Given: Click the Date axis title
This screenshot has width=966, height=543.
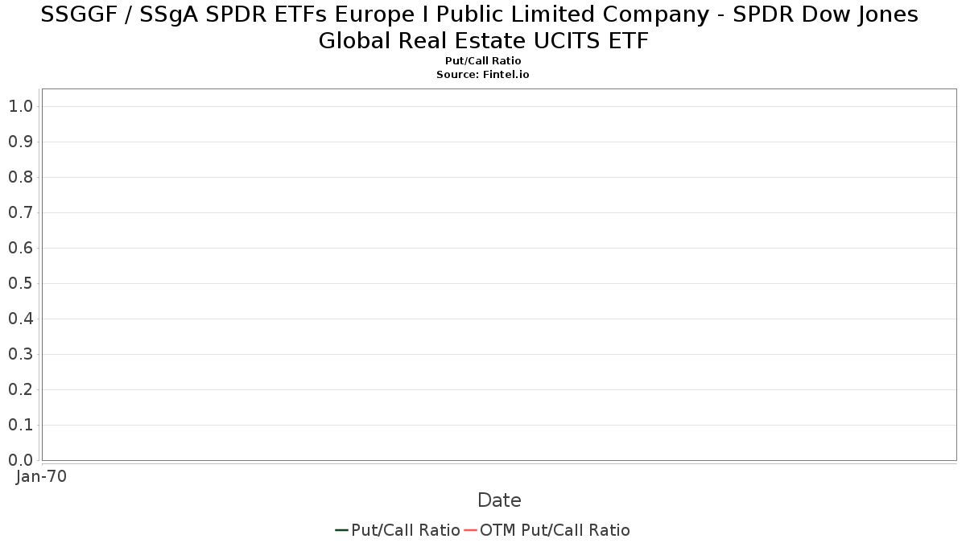Looking at the screenshot, I should click(499, 500).
